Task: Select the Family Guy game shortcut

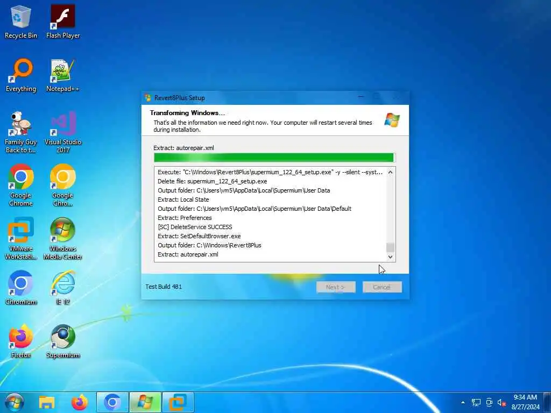Action: (x=21, y=132)
